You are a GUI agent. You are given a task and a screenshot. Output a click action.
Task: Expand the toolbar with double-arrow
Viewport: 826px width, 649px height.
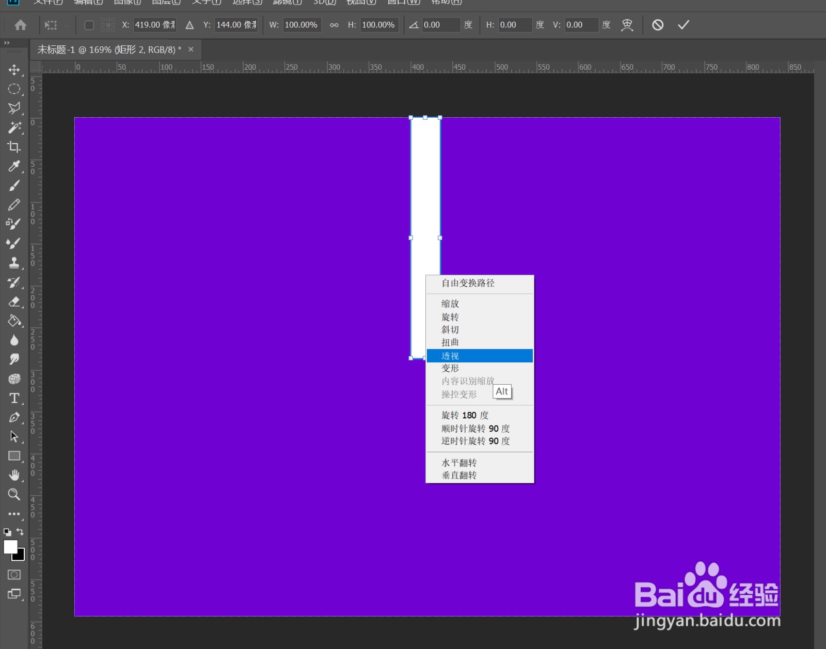point(7,43)
